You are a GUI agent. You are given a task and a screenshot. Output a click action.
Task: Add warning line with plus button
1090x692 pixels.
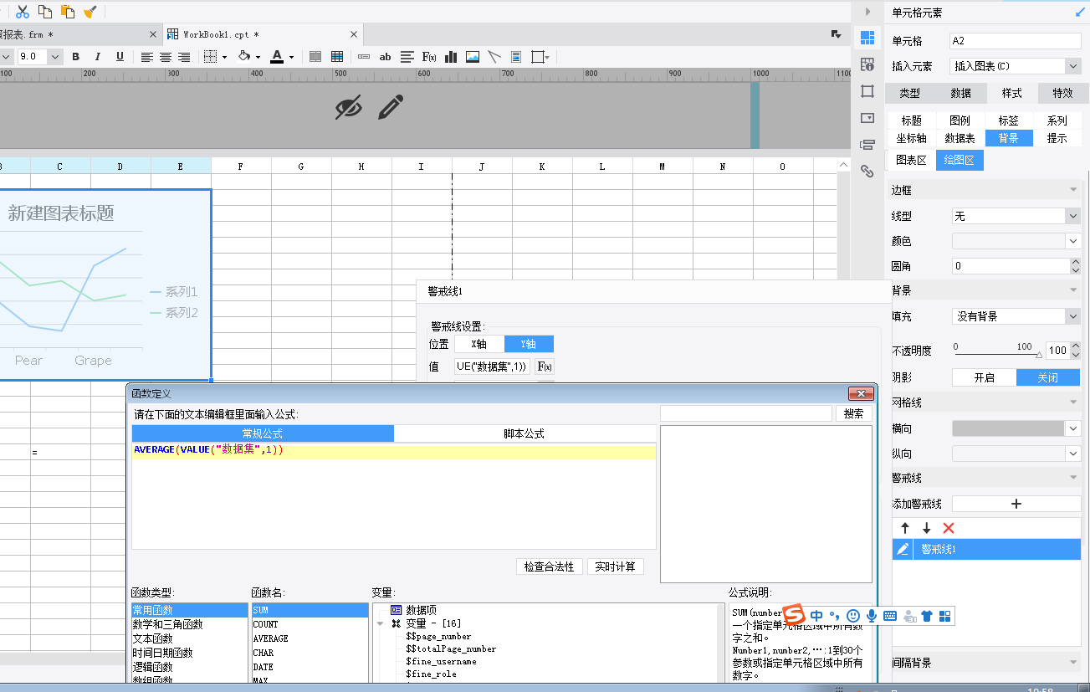(1016, 504)
